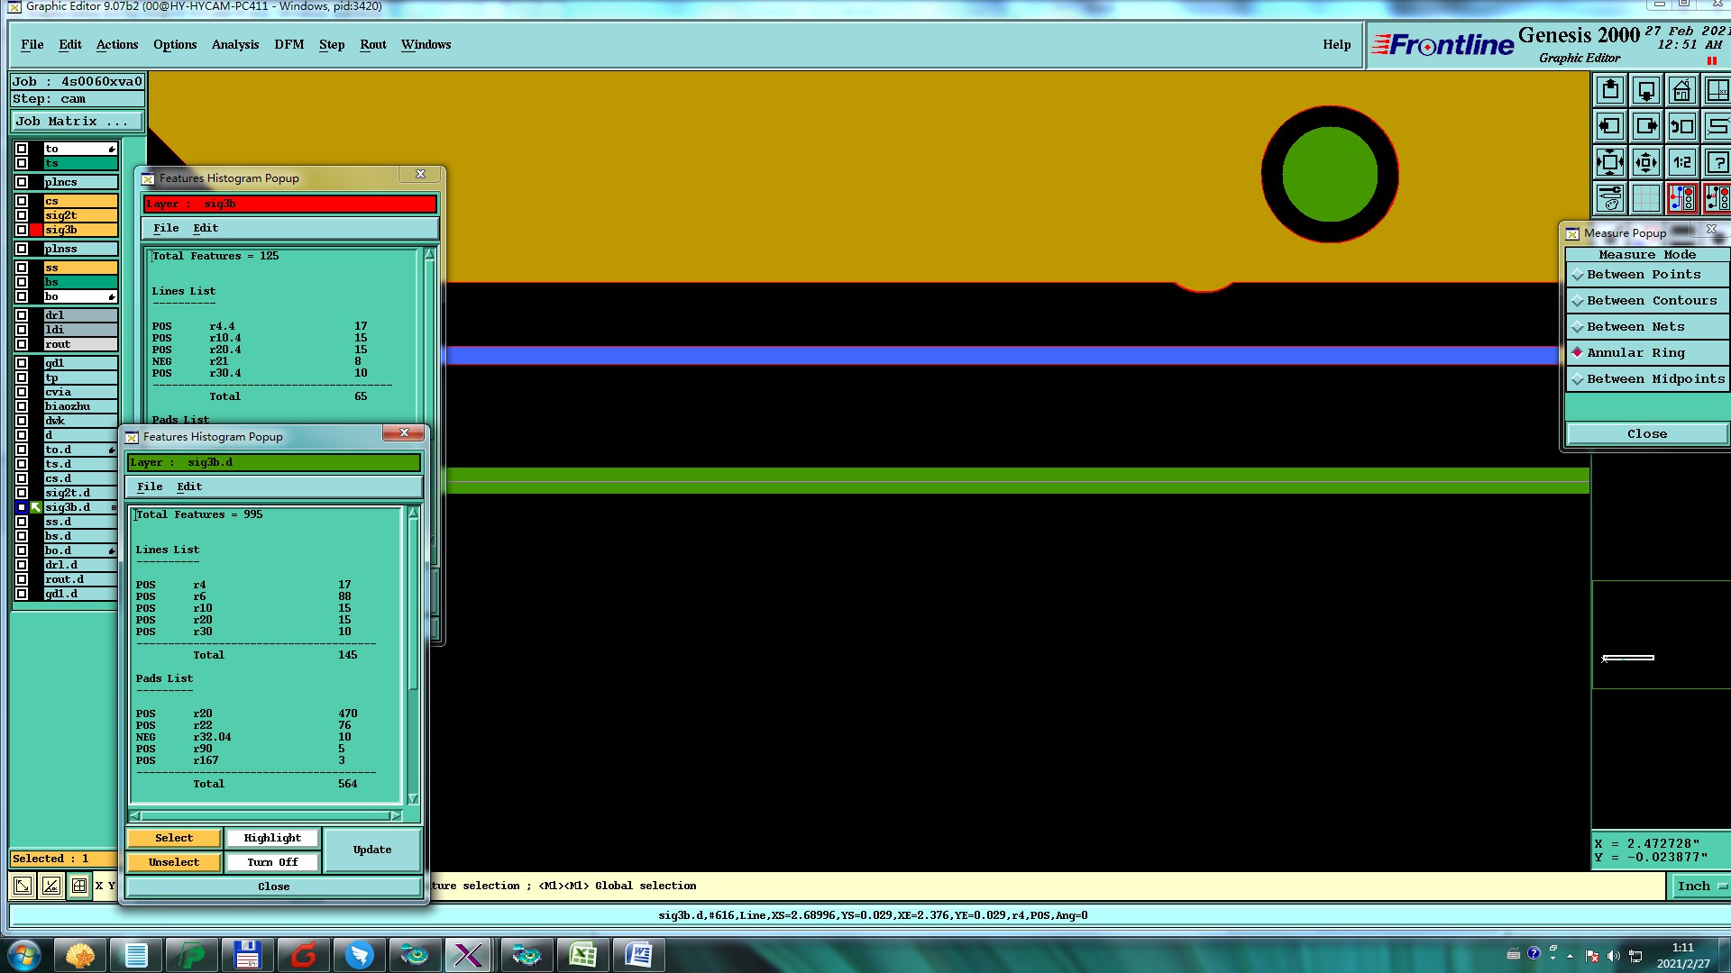Pan view up using the up-arrow icon
Viewport: 1731px width, 973px height.
pyautogui.click(x=1610, y=91)
